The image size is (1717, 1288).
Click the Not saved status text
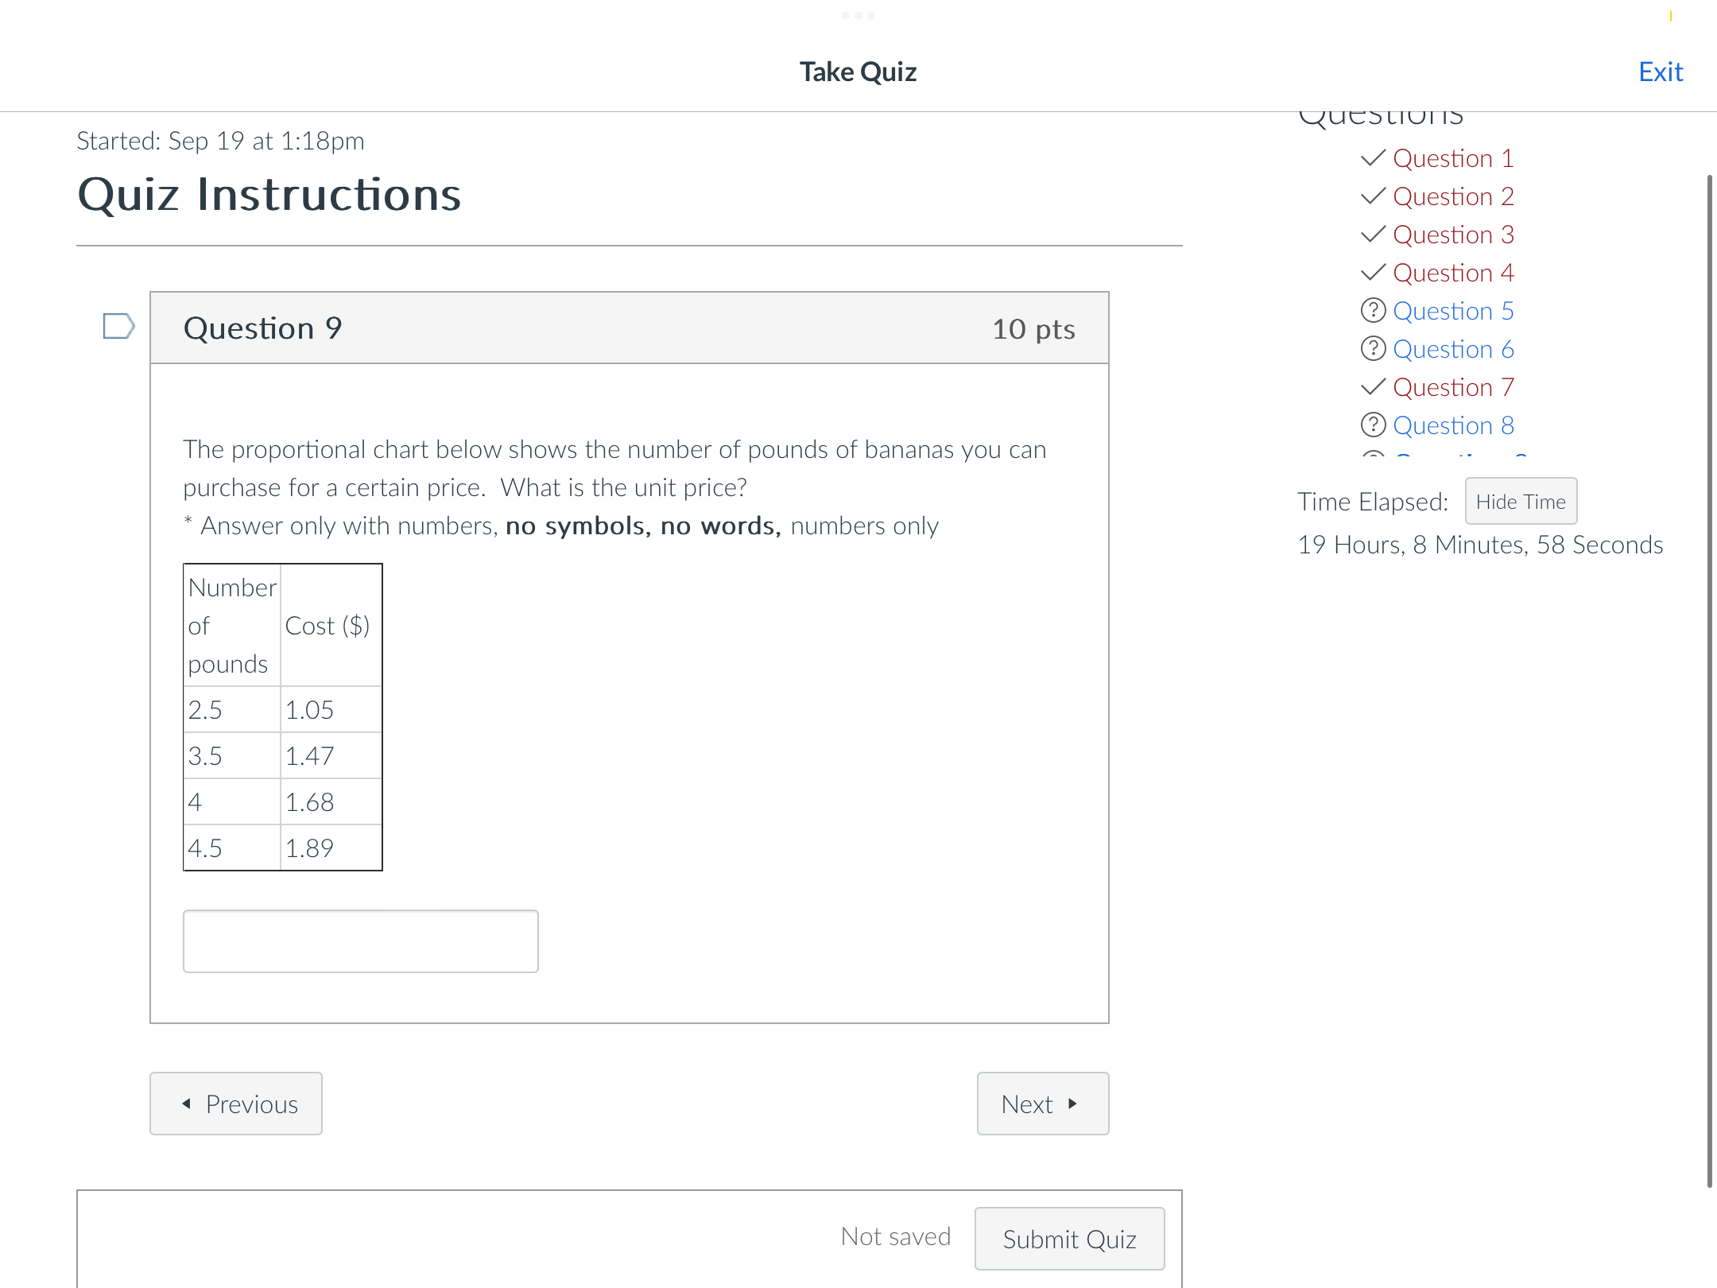pyautogui.click(x=896, y=1236)
